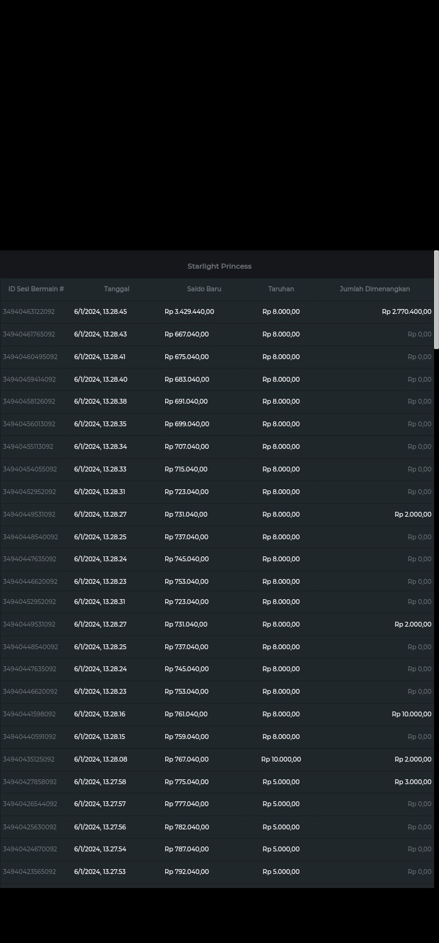439x943 pixels.
Task: Select the Saldo Baru column header
Action: 204,289
